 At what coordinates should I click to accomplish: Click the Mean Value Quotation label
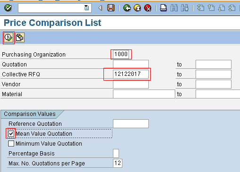pyautogui.click(x=44, y=134)
